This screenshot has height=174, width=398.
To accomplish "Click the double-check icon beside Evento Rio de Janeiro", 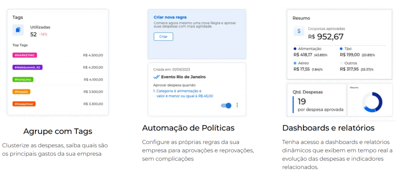I will coord(157,77).
